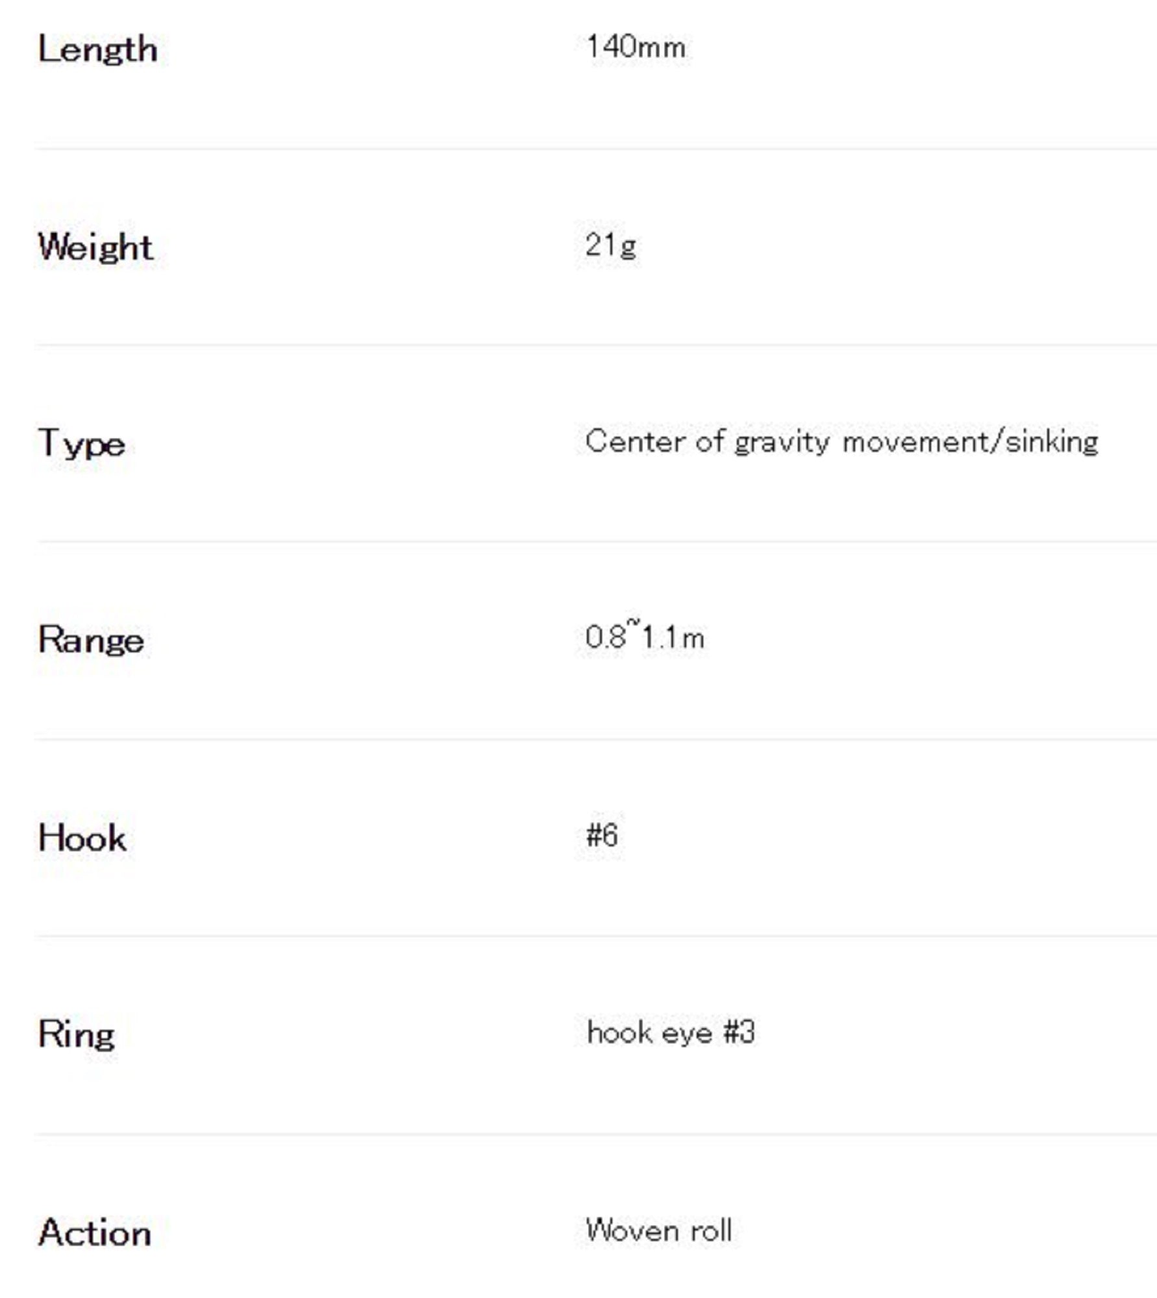This screenshot has width=1157, height=1298.
Task: Select the hook eye #3 value
Action: coord(671,1032)
